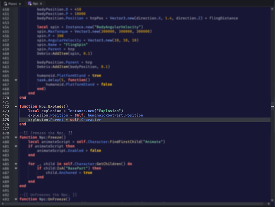Click 'self' keyword on line 474
The image size is (275, 207).
point(79,115)
